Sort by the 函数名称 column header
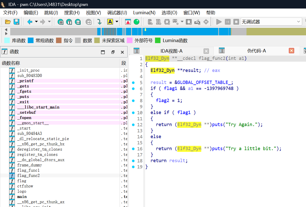Screen dimensions: 306x207 tap(60, 63)
